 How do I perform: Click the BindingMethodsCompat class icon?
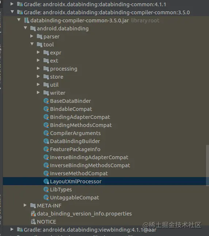tap(46, 125)
